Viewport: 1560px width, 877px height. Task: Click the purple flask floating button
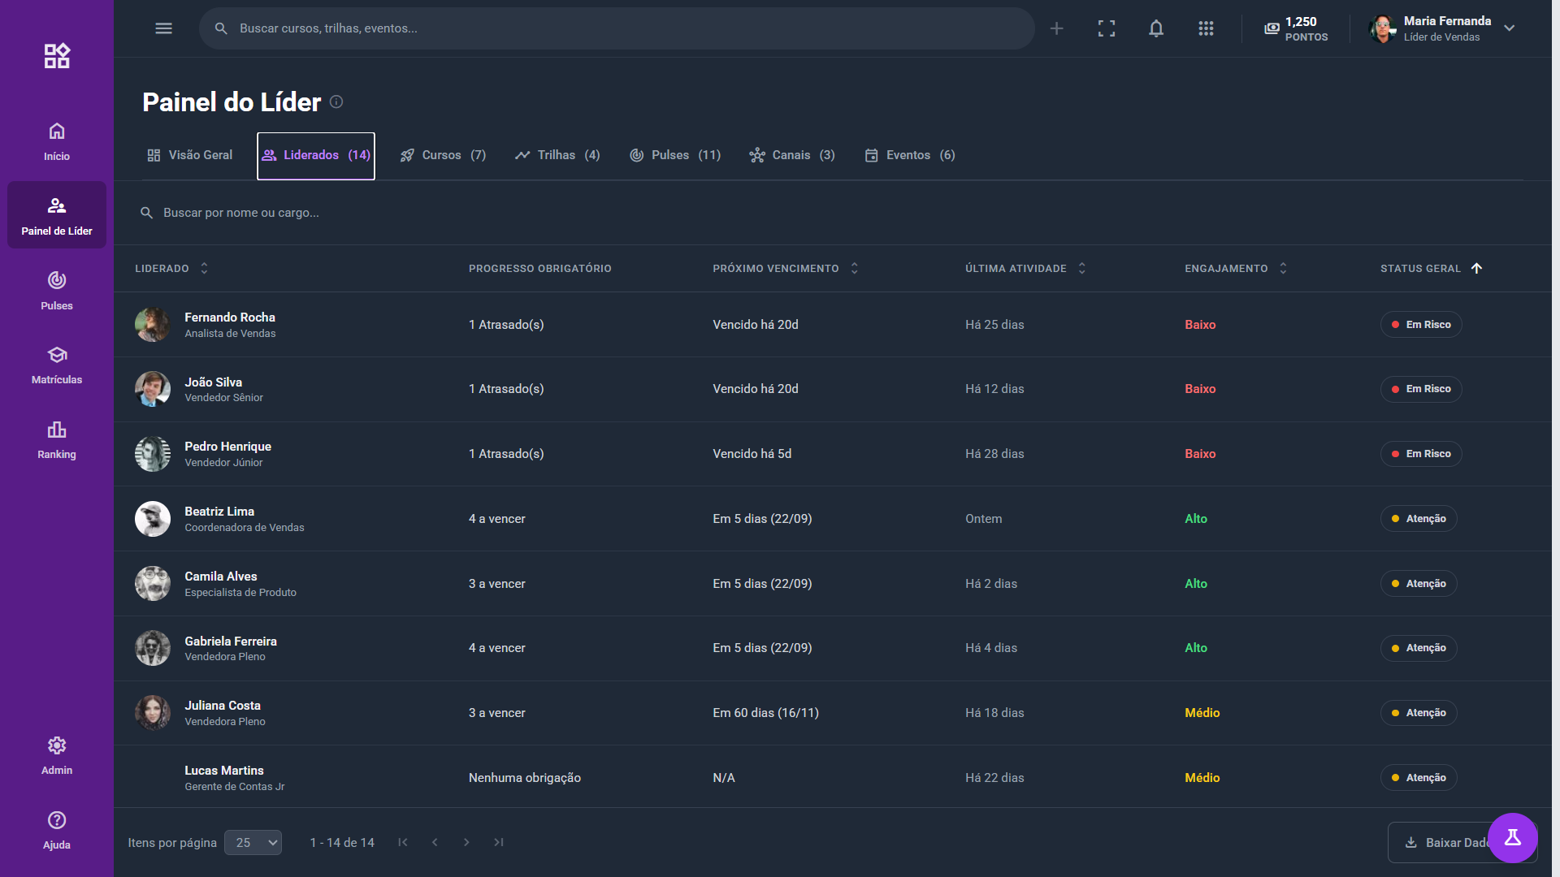tap(1512, 837)
